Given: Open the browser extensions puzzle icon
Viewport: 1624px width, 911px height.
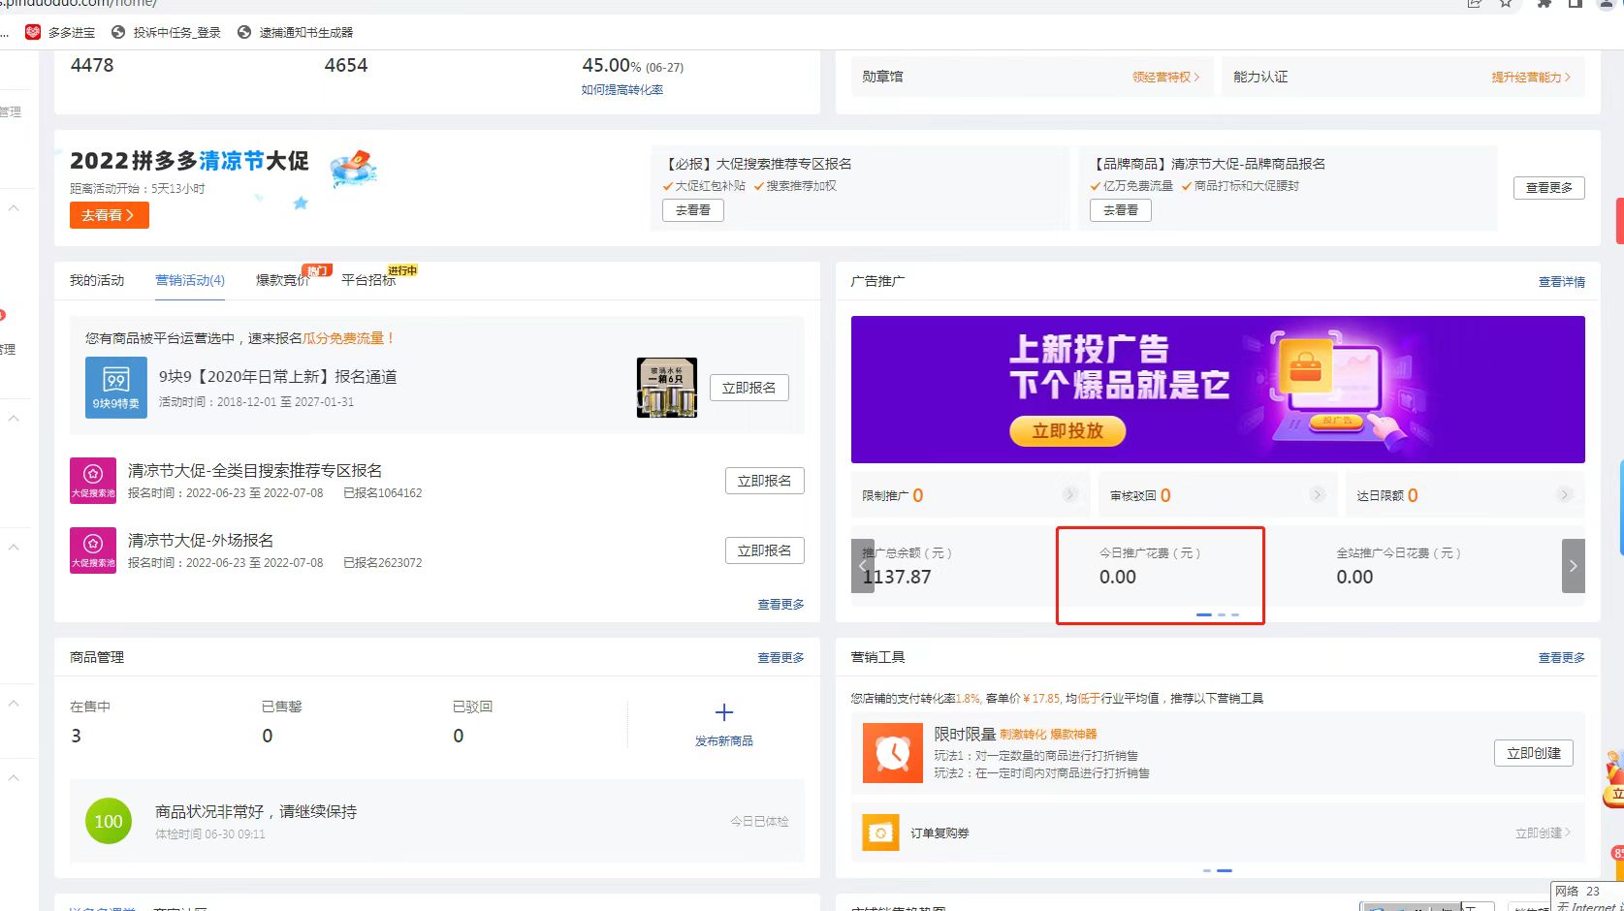Looking at the screenshot, I should coord(1544,4).
